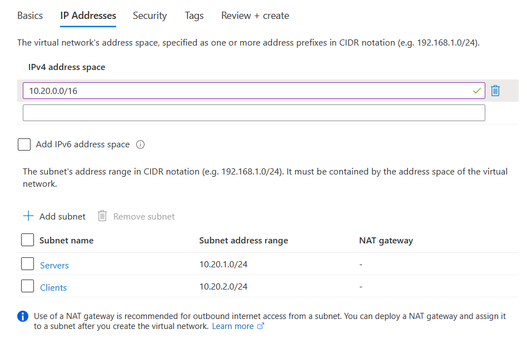Click the green validation checkmark in address field
Screen dimensions: 527x344
pos(476,91)
